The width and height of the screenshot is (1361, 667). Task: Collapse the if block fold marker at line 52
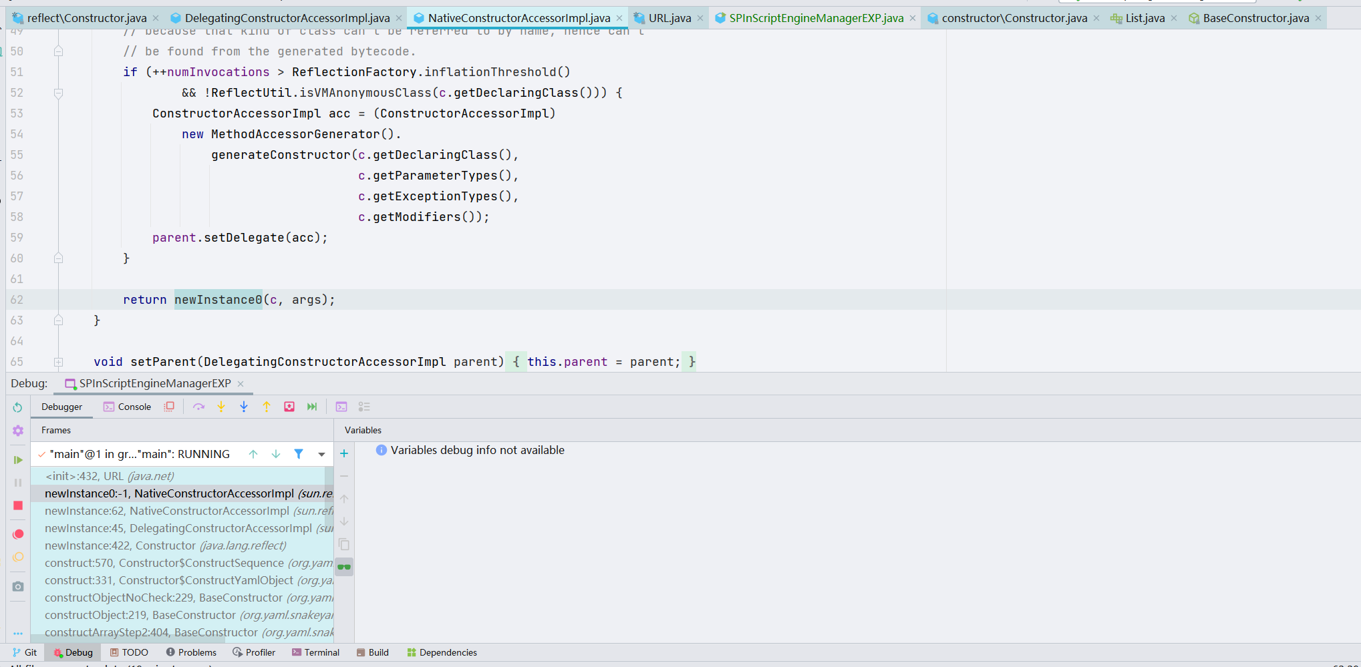click(x=59, y=93)
